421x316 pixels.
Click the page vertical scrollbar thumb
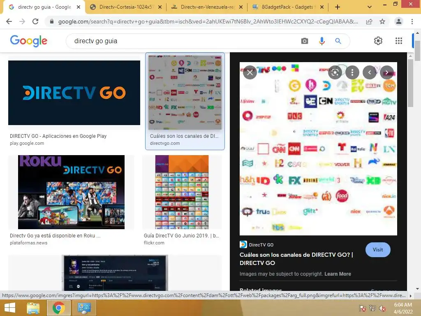[417, 51]
